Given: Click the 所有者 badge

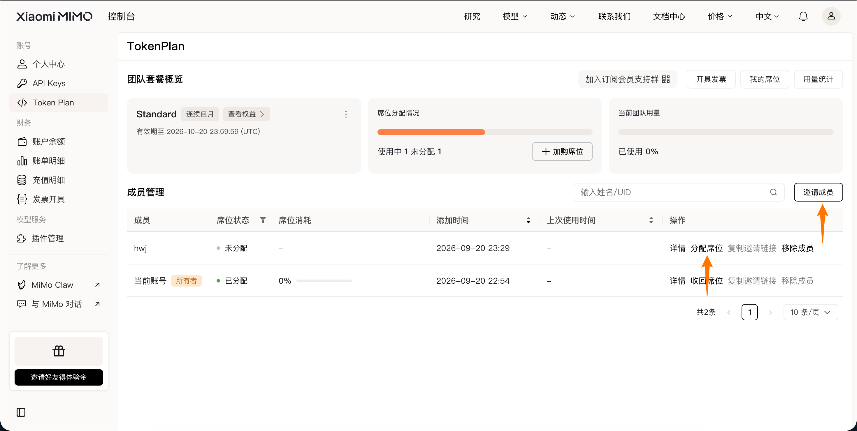Looking at the screenshot, I should coord(186,280).
